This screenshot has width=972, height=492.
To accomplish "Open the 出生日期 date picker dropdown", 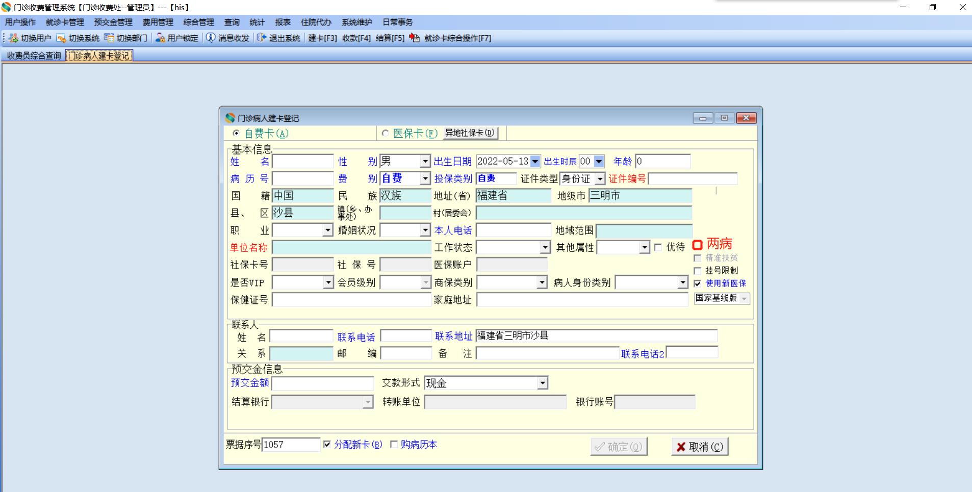I will 535,162.
